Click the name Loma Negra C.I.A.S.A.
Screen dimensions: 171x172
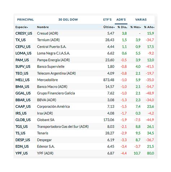click(53, 53)
